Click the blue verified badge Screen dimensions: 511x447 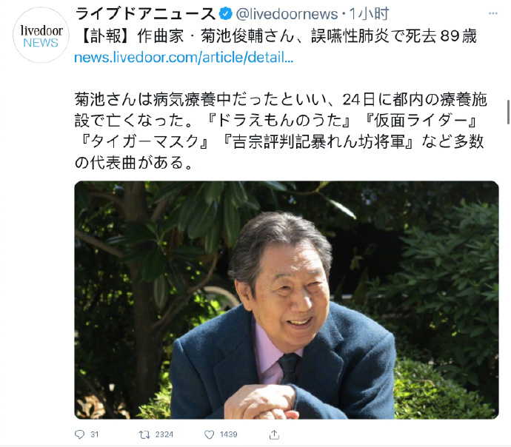click(226, 13)
